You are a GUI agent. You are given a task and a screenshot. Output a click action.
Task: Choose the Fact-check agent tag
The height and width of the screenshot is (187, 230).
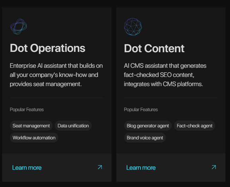(194, 126)
